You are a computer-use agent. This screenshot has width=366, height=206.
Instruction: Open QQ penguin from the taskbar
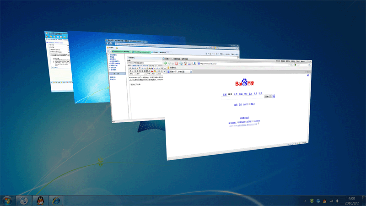[x=40, y=201]
